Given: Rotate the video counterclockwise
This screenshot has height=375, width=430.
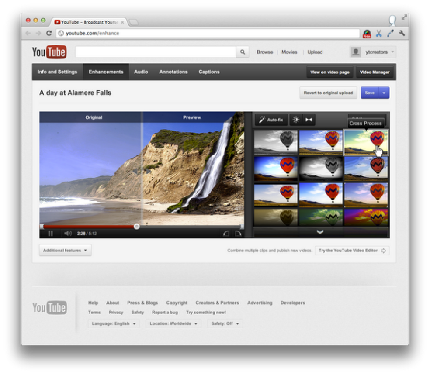Looking at the screenshot, I should [226, 234].
